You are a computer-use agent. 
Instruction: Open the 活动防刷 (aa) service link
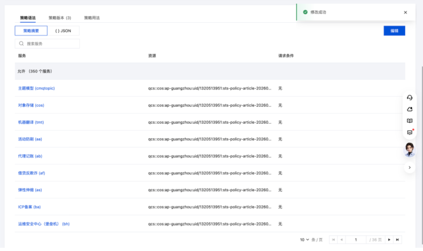pyautogui.click(x=30, y=139)
